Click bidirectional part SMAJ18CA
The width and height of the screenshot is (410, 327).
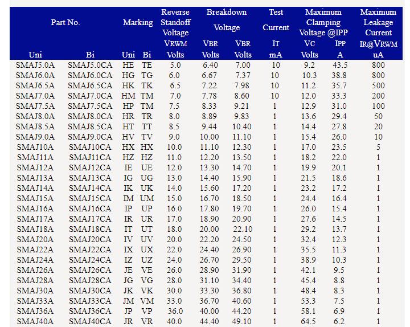(90, 229)
